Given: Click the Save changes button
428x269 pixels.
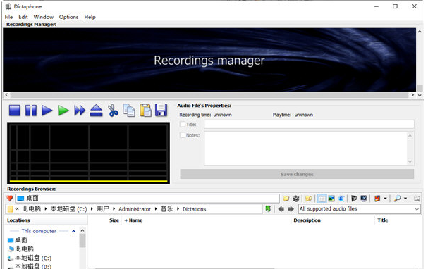Looking at the screenshot, I should click(x=297, y=174).
